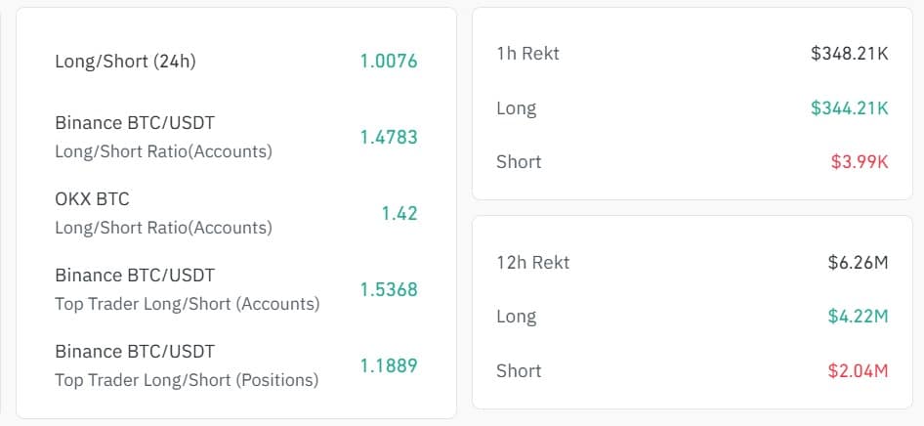Click the $4.22M long liquidation value

(x=858, y=317)
